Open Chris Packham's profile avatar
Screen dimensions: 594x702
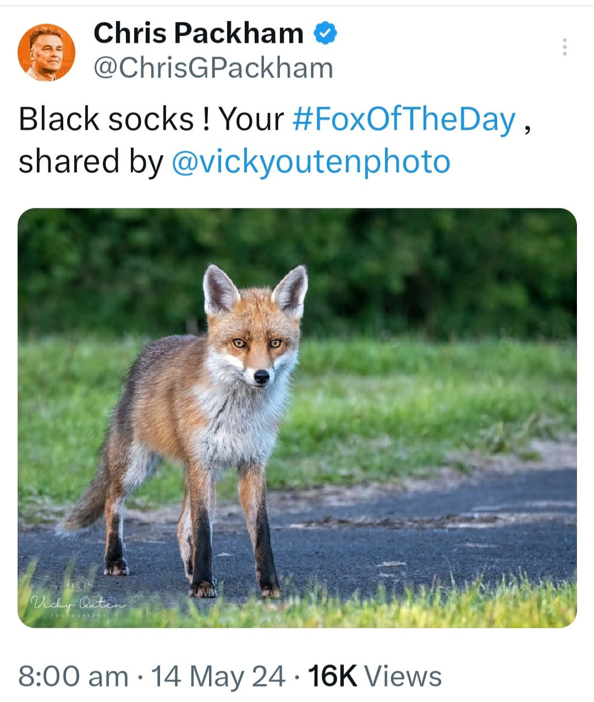(x=46, y=52)
